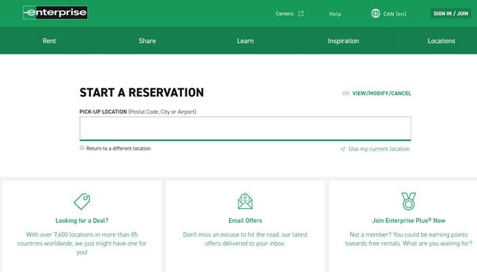The width and height of the screenshot is (477, 272).
Task: Open the View/Modify/Cancel link
Action: coord(382,93)
